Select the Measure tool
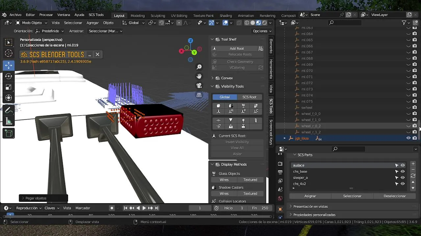This screenshot has width=421, height=236. tap(9, 121)
